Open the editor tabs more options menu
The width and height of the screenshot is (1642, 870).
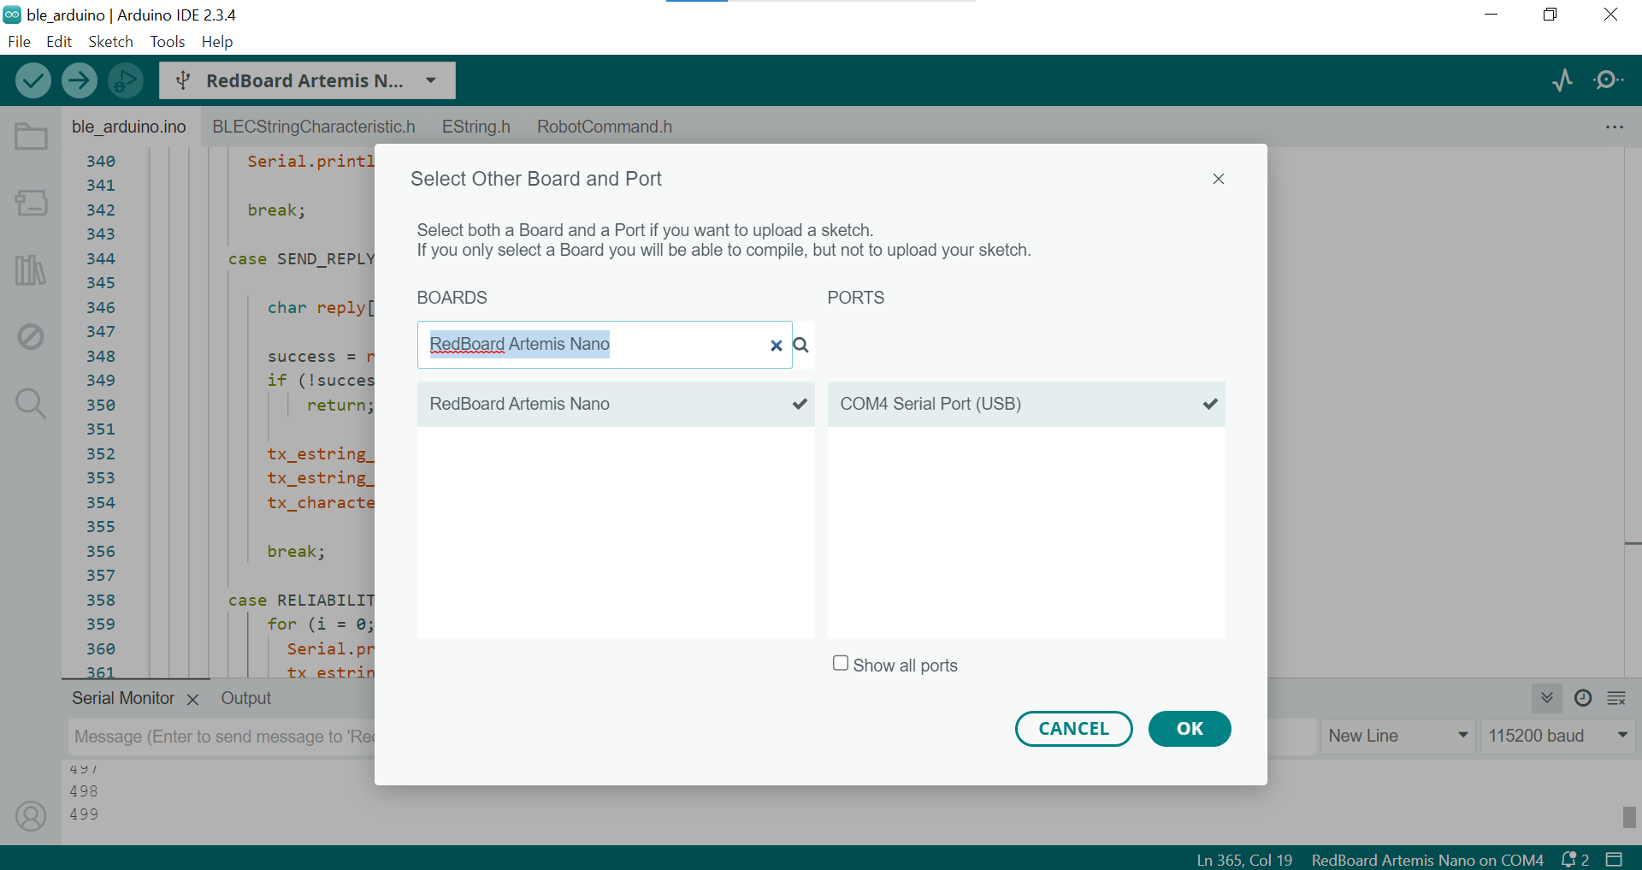pos(1615,127)
